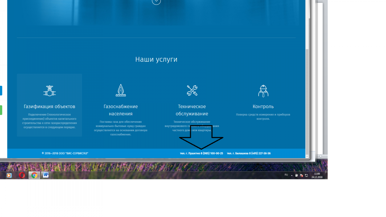Open the Газоснабжение населения service heading
This screenshot has height=217, width=386.
pyautogui.click(x=121, y=110)
